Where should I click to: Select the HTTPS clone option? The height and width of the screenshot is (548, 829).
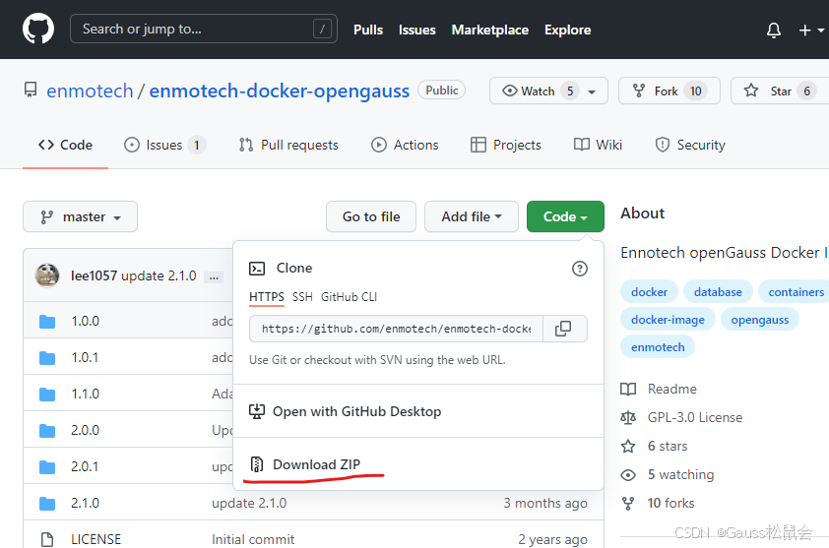(267, 297)
